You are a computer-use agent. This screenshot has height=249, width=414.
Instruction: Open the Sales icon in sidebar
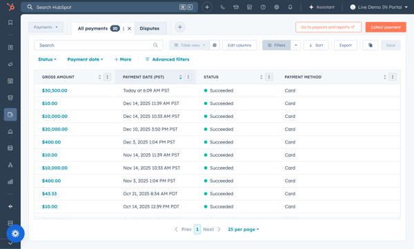(x=10, y=98)
